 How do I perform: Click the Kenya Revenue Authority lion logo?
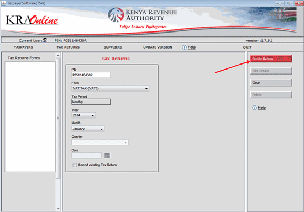(116, 15)
